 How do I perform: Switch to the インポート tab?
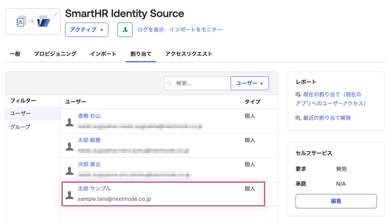pos(103,54)
